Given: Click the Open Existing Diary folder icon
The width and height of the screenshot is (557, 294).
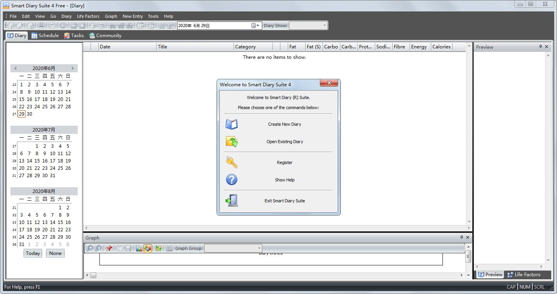Looking at the screenshot, I should tap(231, 142).
